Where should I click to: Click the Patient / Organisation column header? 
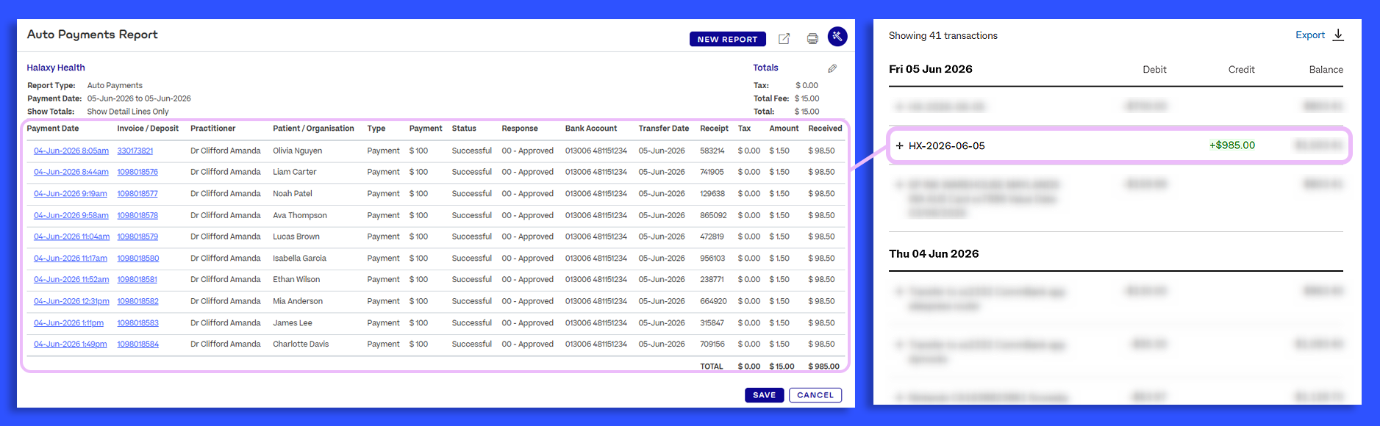tap(314, 129)
